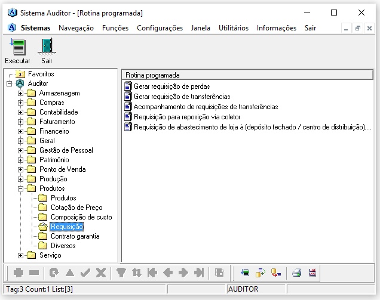Expand the Financeiro folder node
380x300 pixels.
click(x=21, y=131)
